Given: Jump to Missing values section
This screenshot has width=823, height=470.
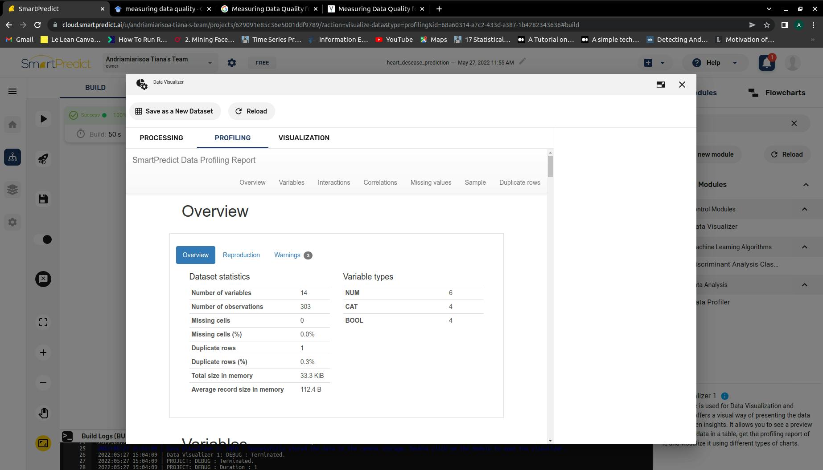Looking at the screenshot, I should click(431, 182).
